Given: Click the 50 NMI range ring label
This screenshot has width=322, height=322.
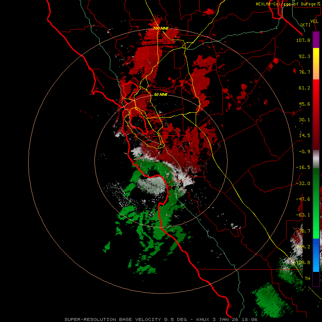Looking at the screenshot, I should pyautogui.click(x=161, y=94).
